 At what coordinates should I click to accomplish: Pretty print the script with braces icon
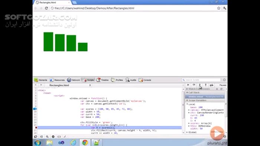coord(59,137)
